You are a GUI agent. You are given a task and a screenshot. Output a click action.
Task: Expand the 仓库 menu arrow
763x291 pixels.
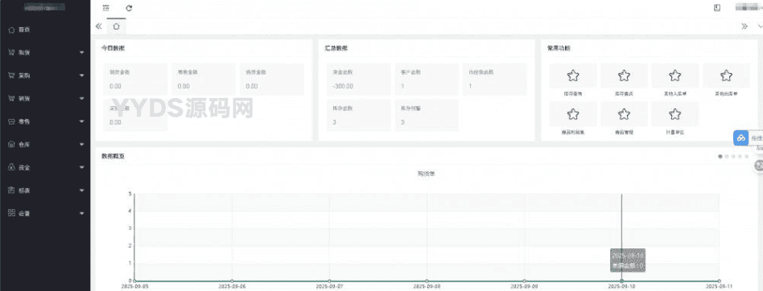[x=82, y=144]
